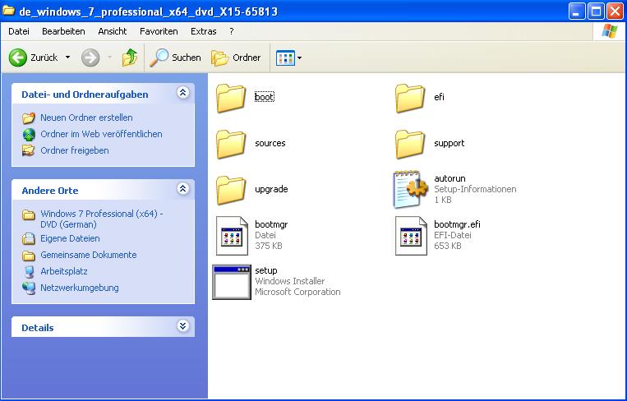Image resolution: width=627 pixels, height=401 pixels.
Task: Open the Zurück history dropdown arrow
Action: pos(68,58)
